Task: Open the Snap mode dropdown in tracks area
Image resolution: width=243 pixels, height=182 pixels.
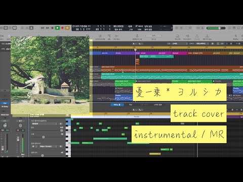Action: [x=180, y=43]
